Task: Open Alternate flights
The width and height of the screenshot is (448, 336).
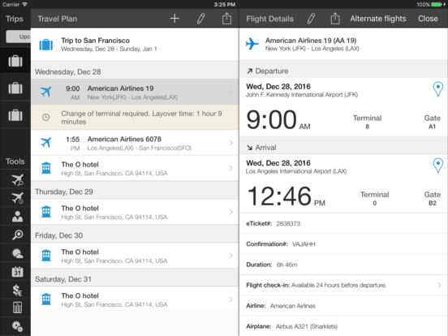Action: click(x=378, y=19)
